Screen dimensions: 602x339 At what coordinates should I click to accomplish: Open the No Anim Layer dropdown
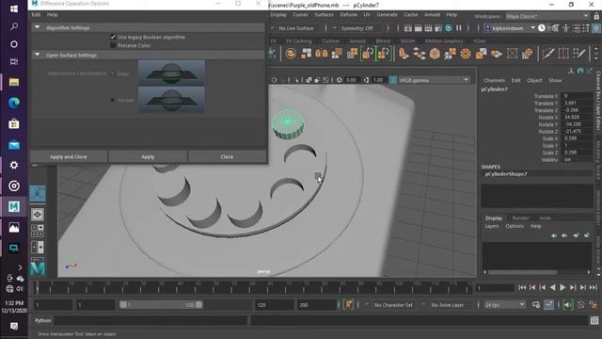point(448,305)
